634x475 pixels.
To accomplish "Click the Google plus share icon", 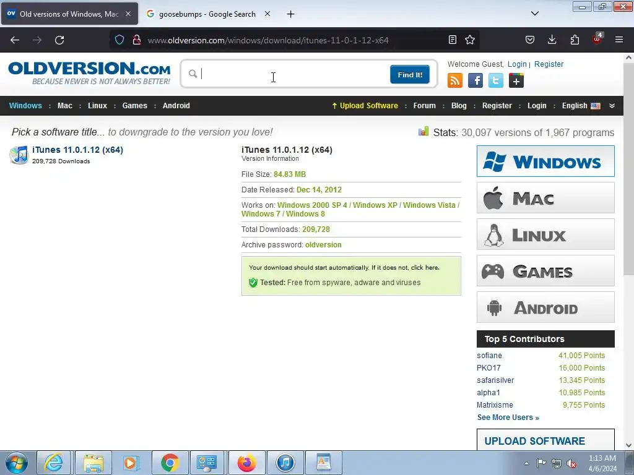I will point(516,80).
